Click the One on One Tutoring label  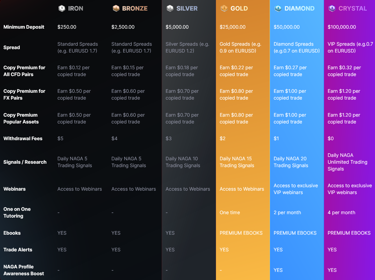[x=17, y=212]
